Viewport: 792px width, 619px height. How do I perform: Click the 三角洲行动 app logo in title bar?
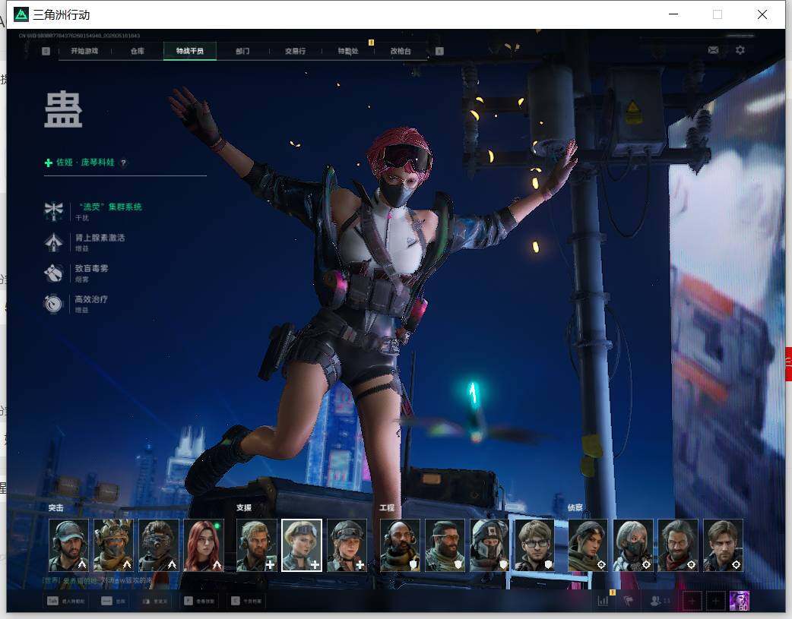(x=21, y=14)
